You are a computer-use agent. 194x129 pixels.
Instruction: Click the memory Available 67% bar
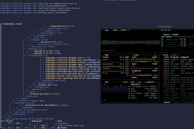coord(113,66)
